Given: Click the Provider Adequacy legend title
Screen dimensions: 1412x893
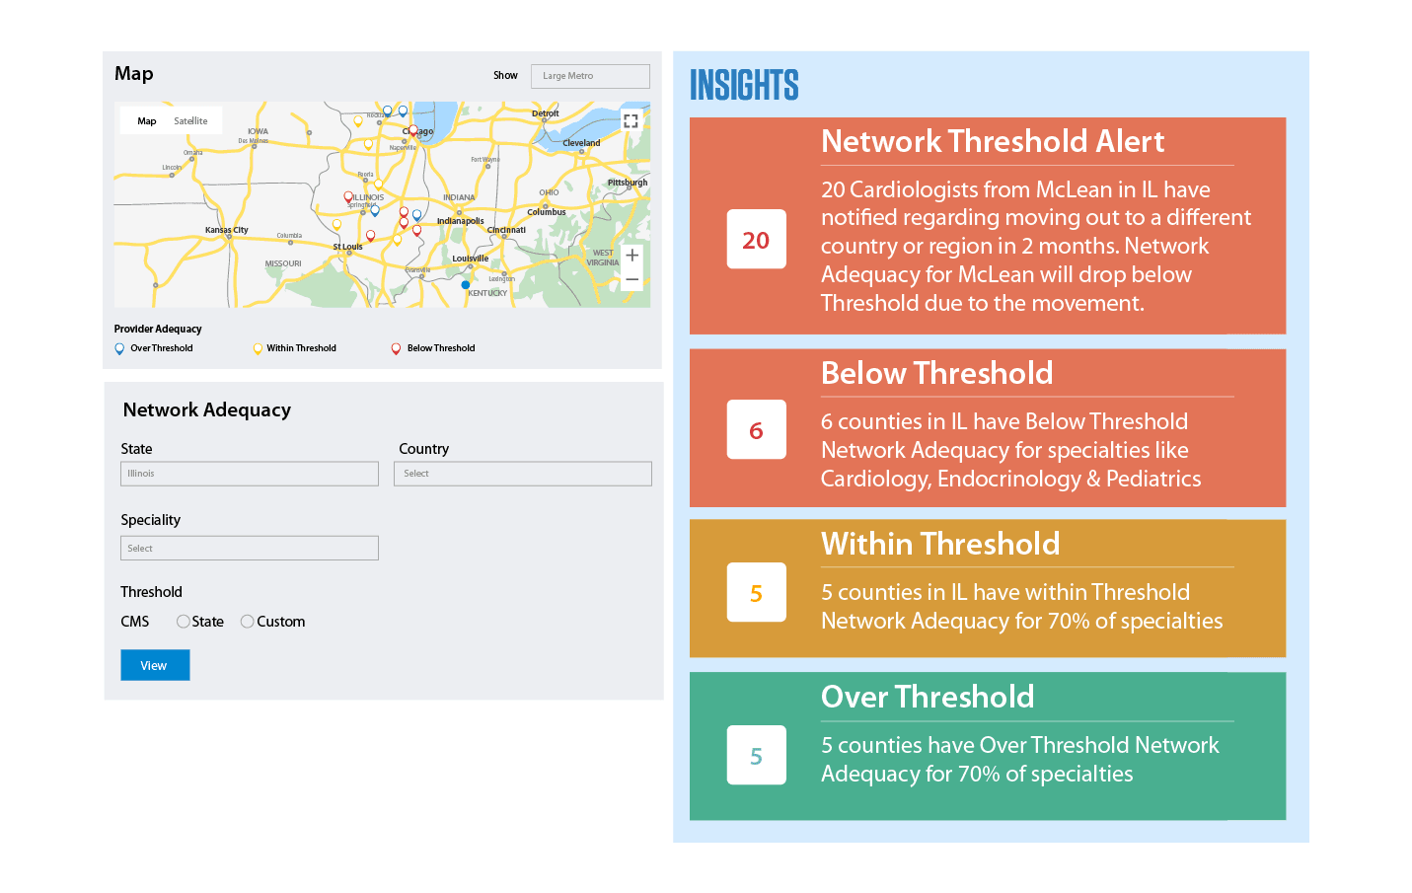Looking at the screenshot, I should [x=158, y=329].
